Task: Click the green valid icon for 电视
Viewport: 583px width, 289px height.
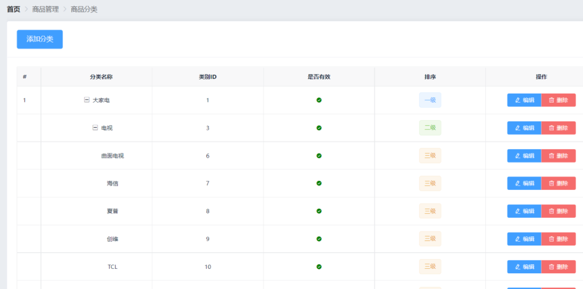Action: tap(319, 128)
